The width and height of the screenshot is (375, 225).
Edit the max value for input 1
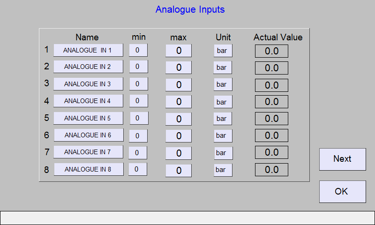[179, 51]
